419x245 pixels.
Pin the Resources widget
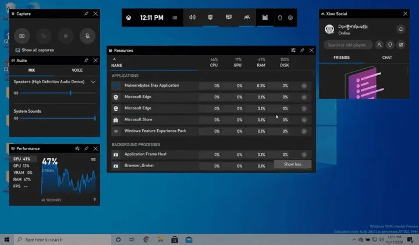(x=302, y=51)
